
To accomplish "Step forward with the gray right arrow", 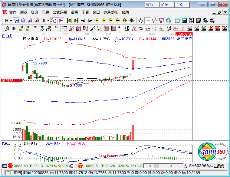I will click(x=90, y=21).
